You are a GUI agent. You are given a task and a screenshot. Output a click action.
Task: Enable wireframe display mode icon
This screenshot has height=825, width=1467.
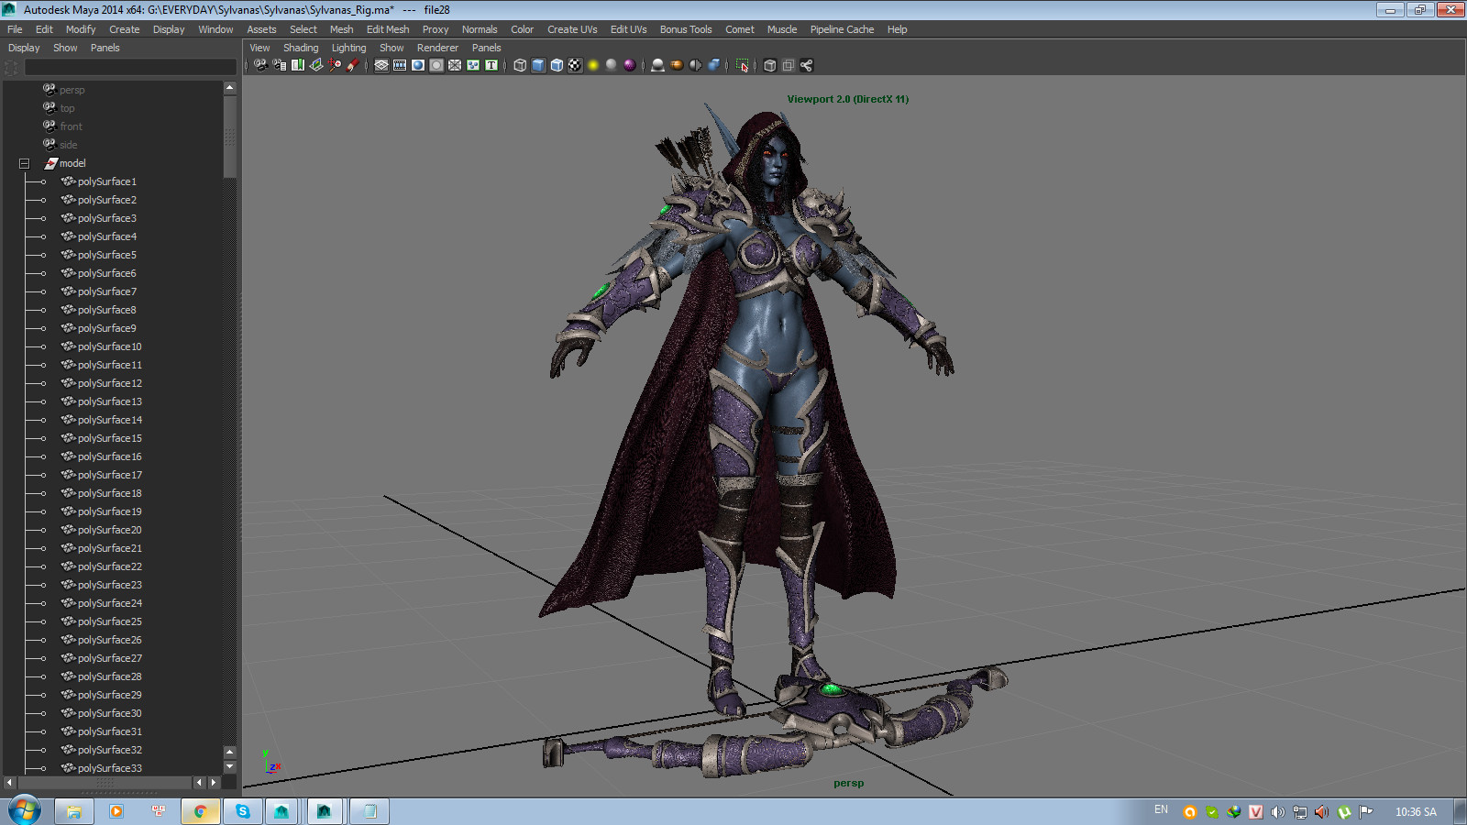point(519,65)
